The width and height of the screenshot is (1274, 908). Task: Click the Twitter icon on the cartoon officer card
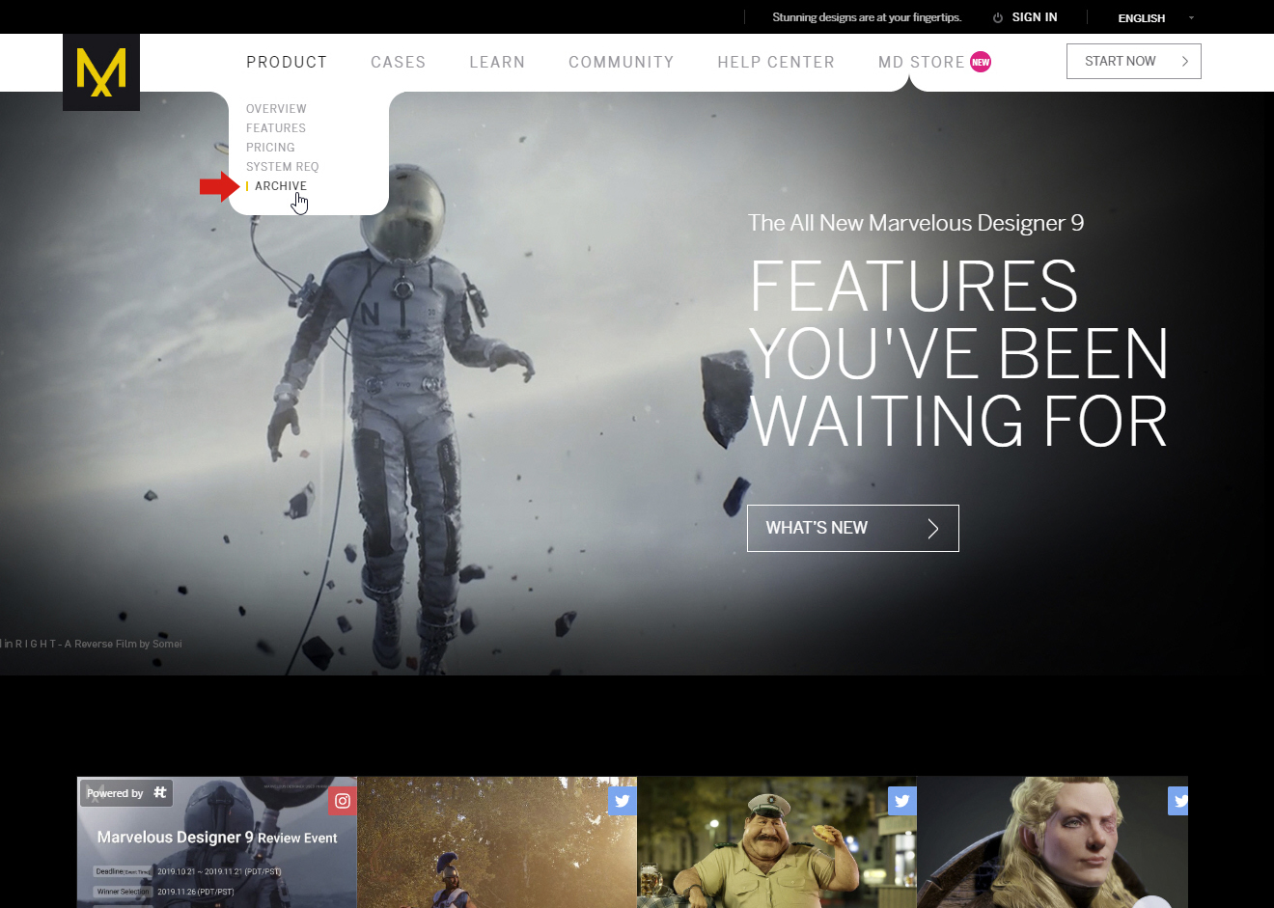click(902, 801)
